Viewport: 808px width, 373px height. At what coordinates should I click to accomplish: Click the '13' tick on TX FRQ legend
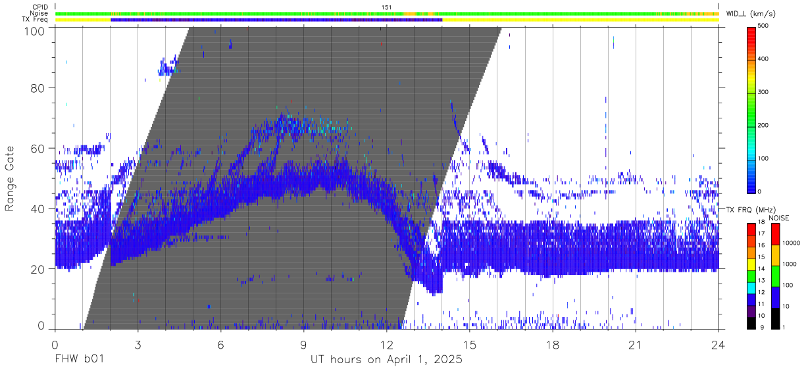point(762,281)
